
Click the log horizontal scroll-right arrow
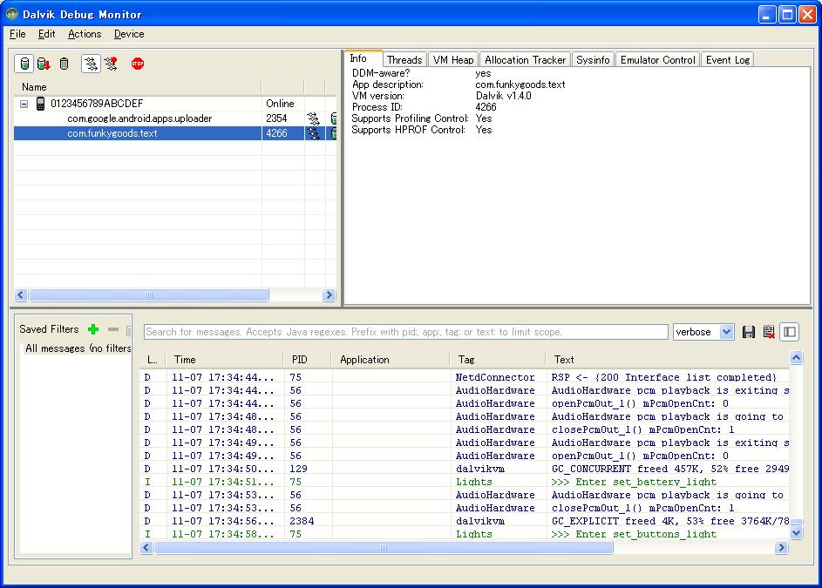point(782,548)
